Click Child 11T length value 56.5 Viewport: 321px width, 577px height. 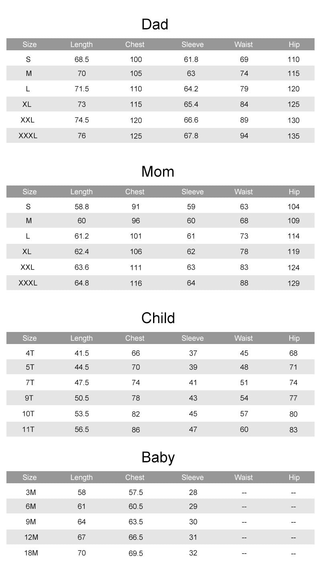[82, 430]
